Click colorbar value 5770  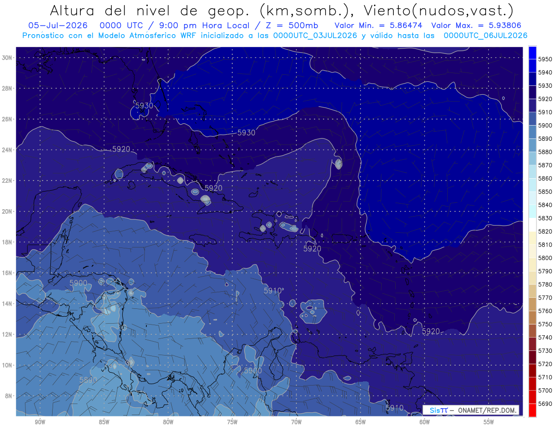point(545,298)
